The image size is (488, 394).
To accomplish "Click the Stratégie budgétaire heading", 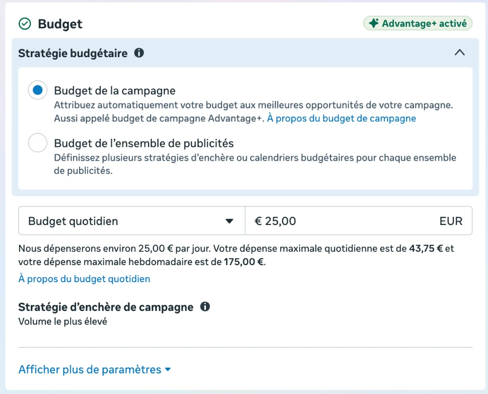I will [x=73, y=53].
